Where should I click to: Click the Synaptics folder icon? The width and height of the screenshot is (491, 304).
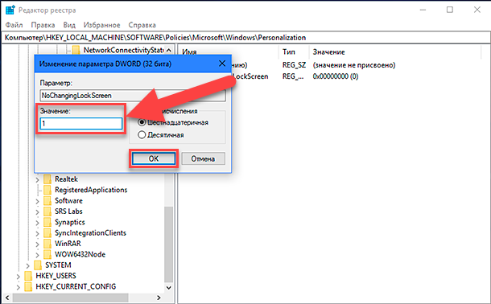(47, 222)
